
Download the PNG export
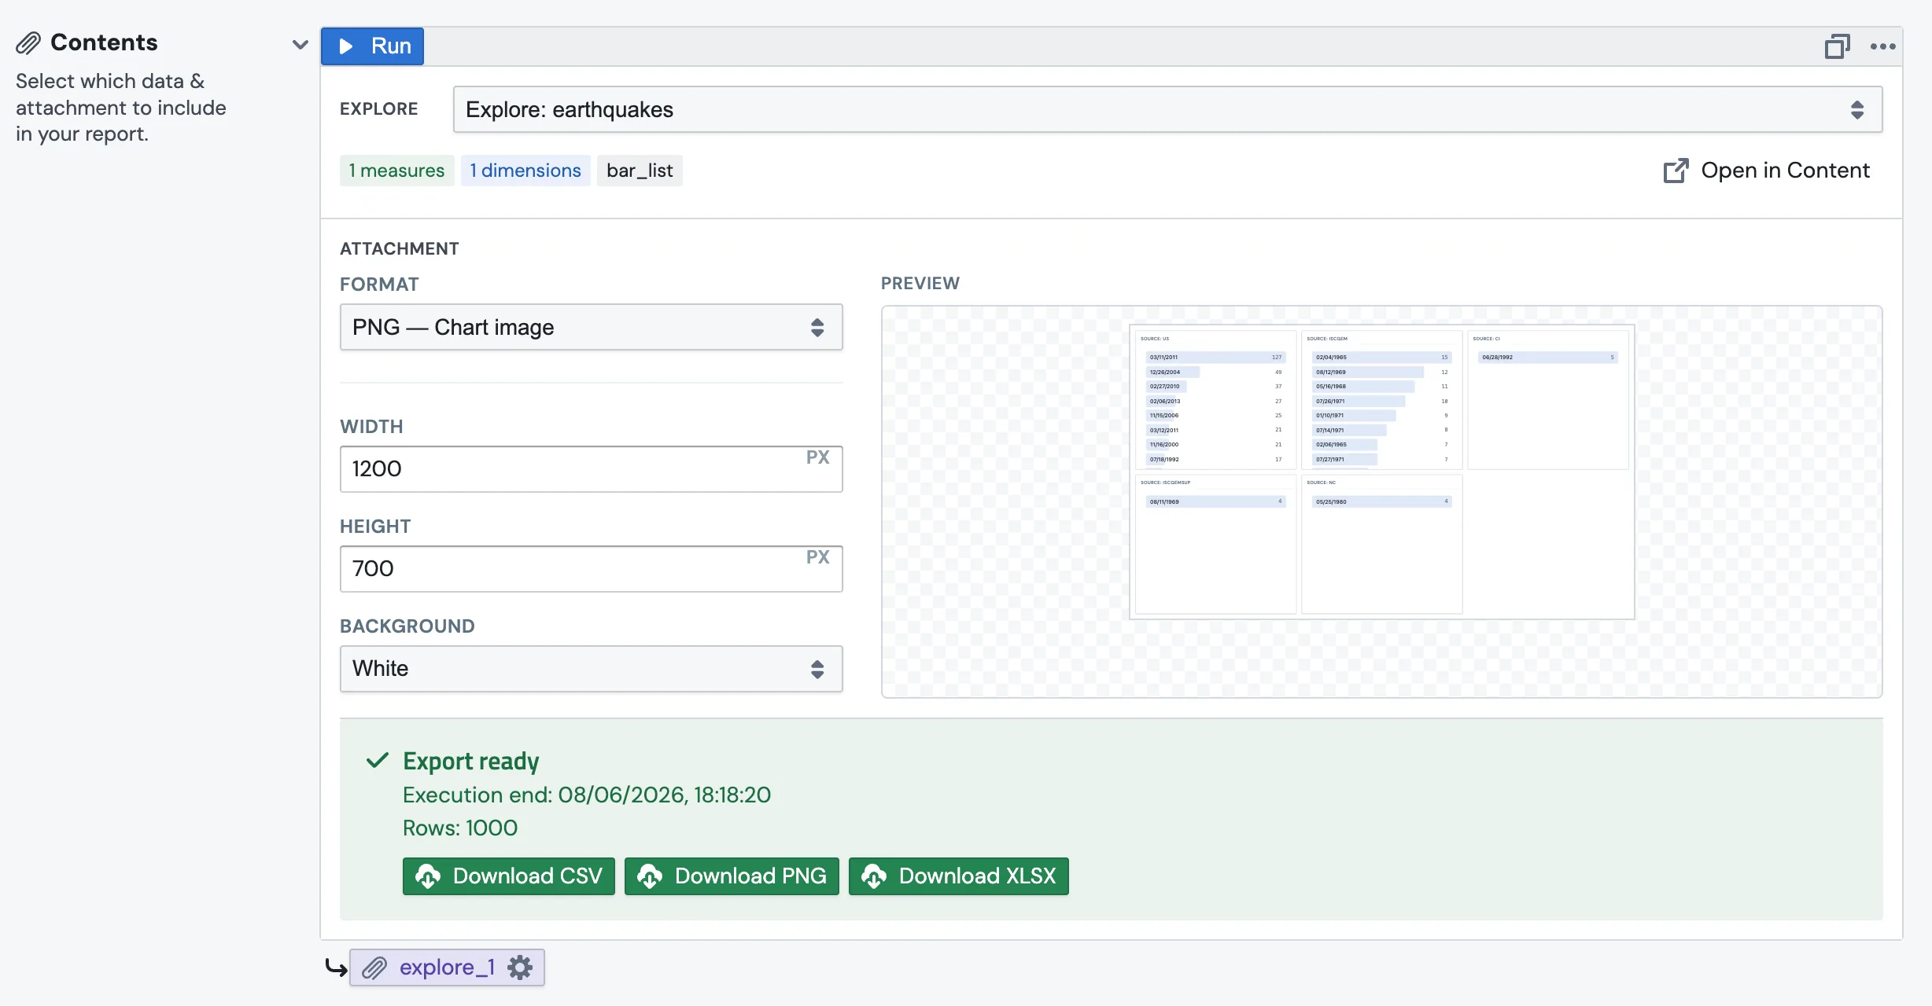(732, 876)
